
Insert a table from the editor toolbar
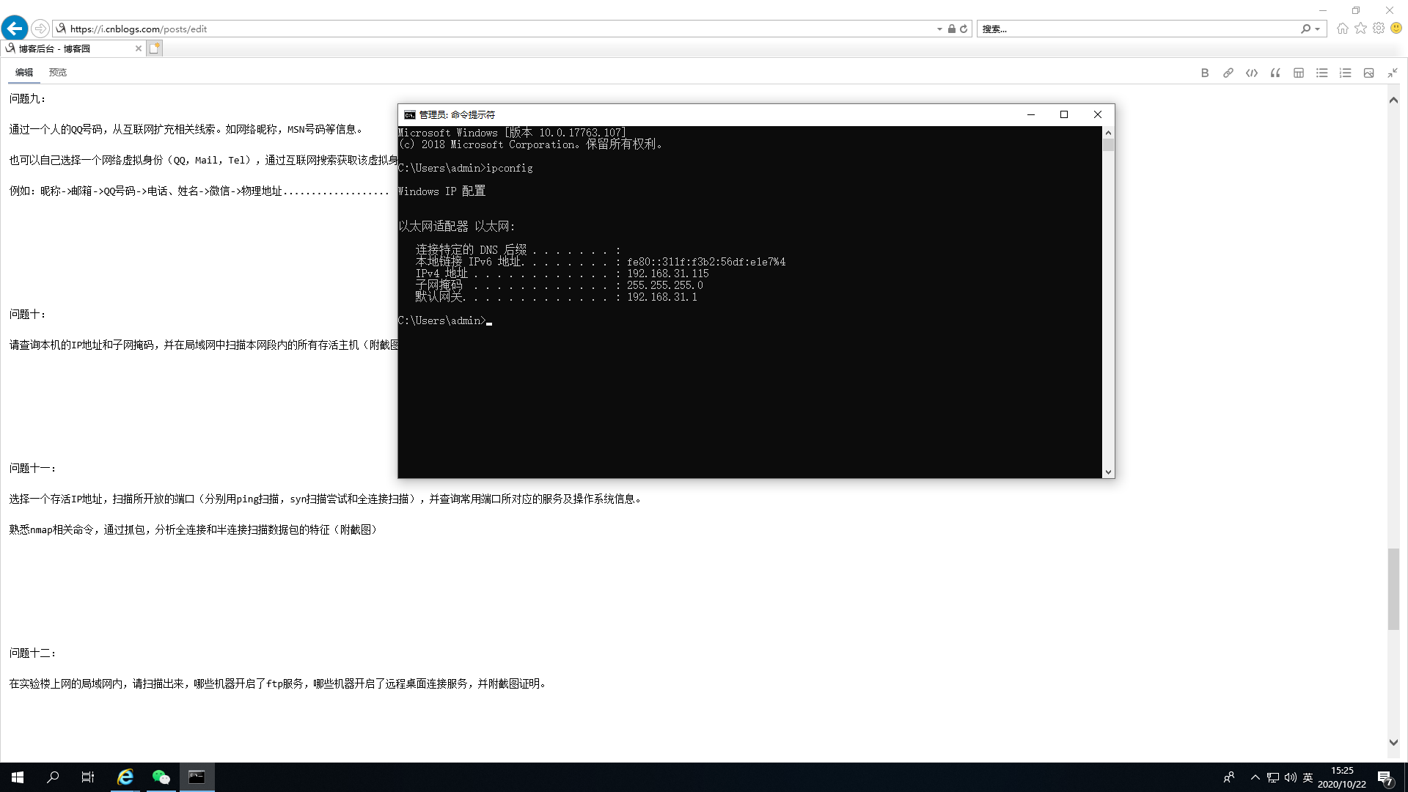[x=1299, y=73]
